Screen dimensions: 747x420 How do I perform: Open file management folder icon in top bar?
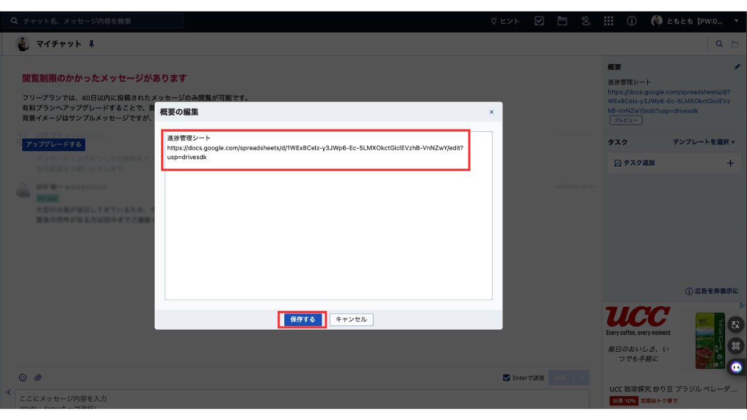point(562,21)
